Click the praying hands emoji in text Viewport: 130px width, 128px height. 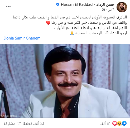(72, 33)
